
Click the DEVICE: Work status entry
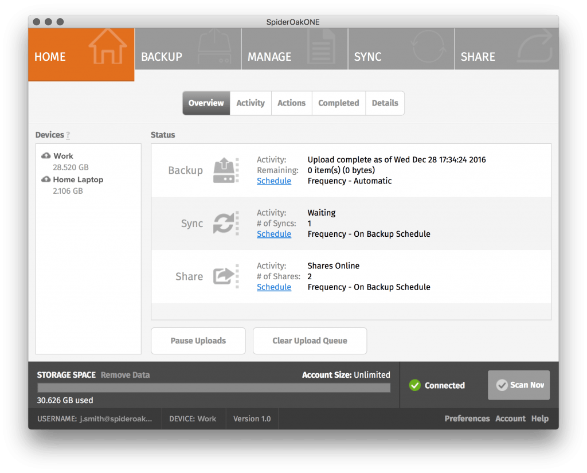tap(193, 419)
